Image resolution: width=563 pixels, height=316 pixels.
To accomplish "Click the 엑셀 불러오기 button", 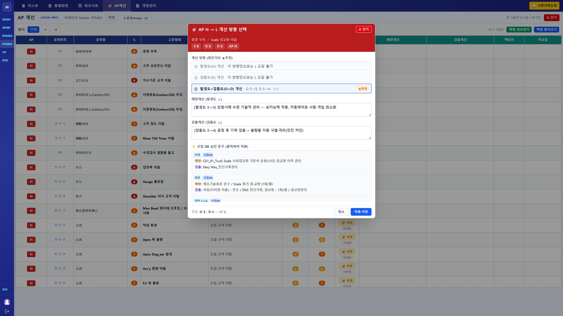I will coord(546,29).
